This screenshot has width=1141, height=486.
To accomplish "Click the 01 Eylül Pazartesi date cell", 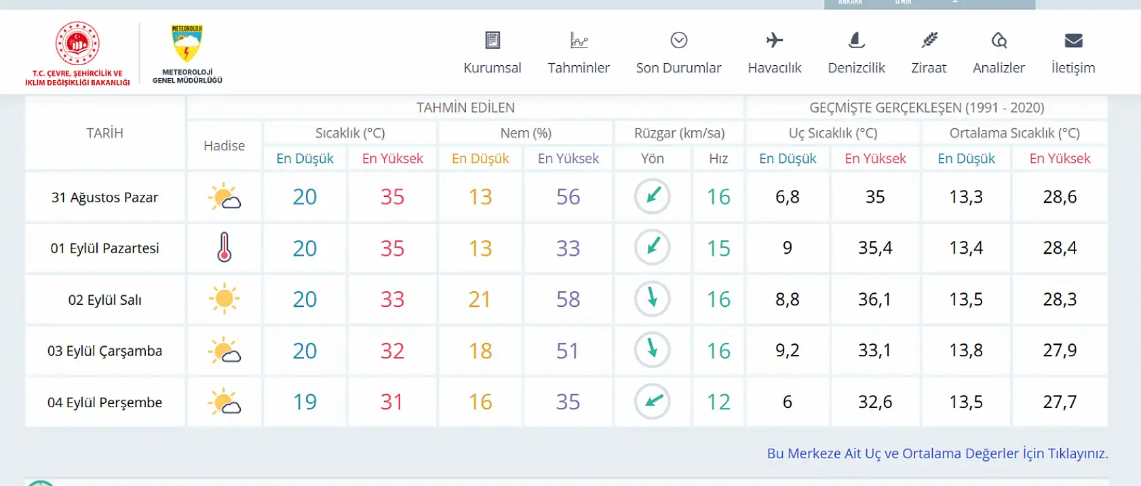I will [104, 248].
